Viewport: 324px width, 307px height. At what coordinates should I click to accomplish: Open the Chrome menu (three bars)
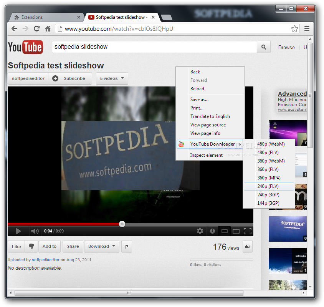(307, 28)
